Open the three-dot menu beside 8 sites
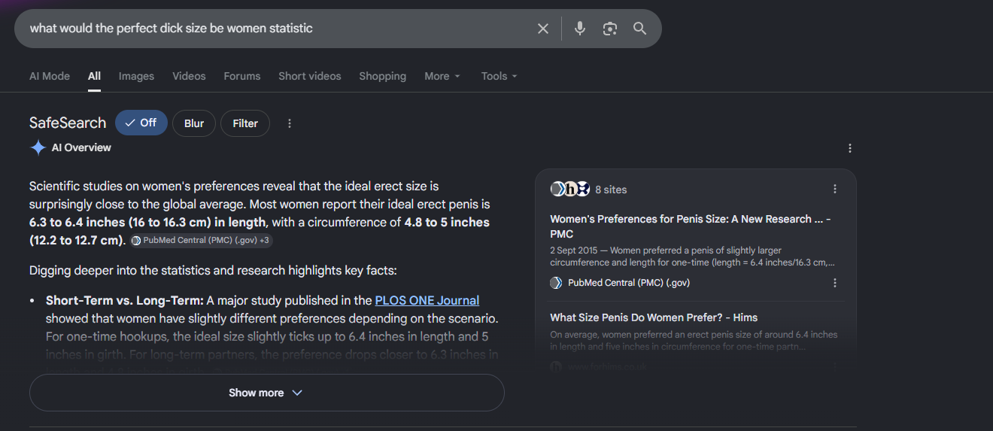 pyautogui.click(x=835, y=190)
